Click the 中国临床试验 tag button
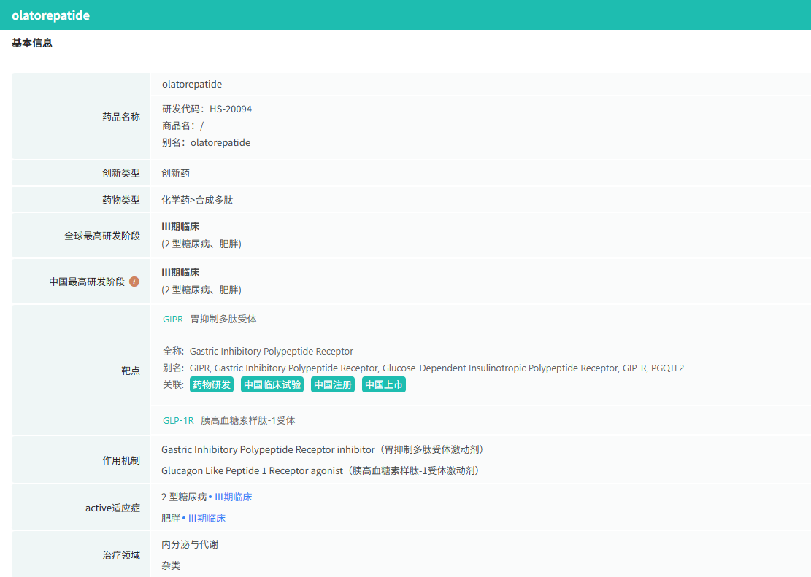Image resolution: width=811 pixels, height=577 pixels. pyautogui.click(x=272, y=384)
